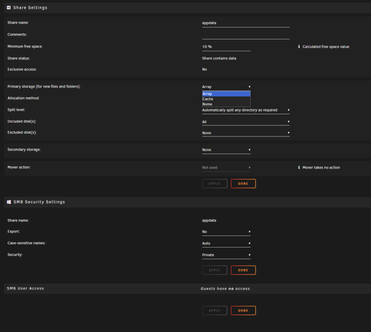Open the Primary storage dropdown
The height and width of the screenshot is (332, 371).
click(226, 87)
